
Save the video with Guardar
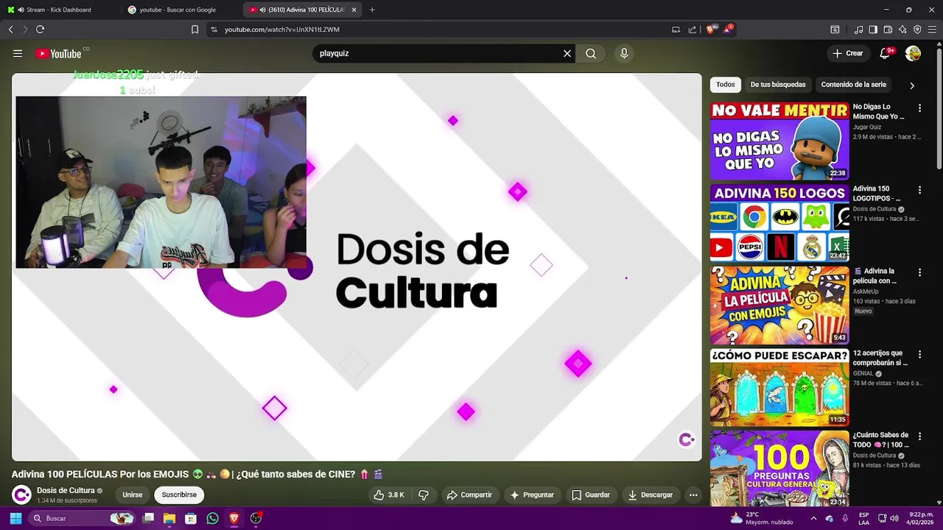tap(591, 495)
